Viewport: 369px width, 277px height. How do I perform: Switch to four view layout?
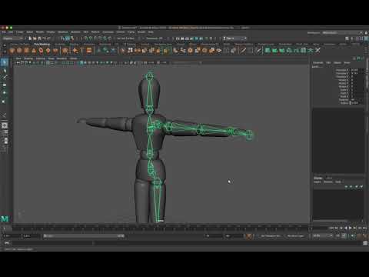[x=5, y=132]
